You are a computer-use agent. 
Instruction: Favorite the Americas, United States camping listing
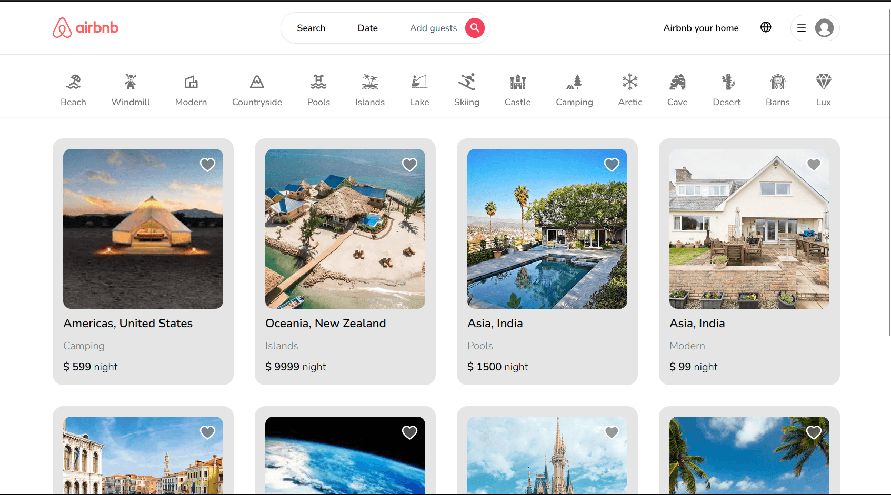point(207,165)
